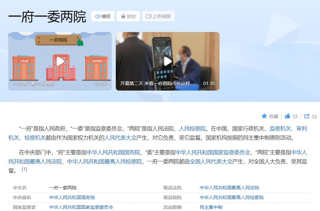Viewport: 320px width, 211px height.
Task: Open 中华人民共和国最高人民检察院 in the info table
Action: (231, 197)
